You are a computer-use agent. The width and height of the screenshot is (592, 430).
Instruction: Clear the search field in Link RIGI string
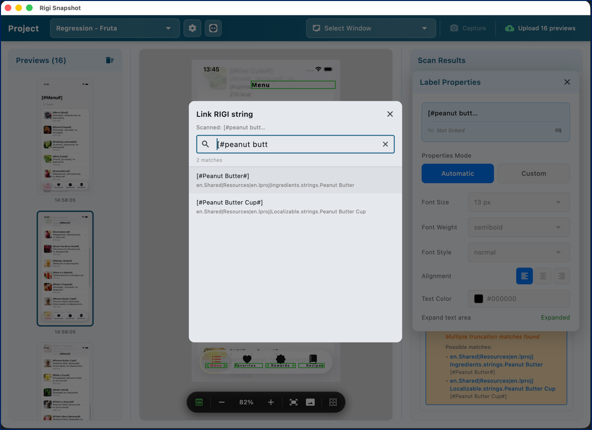tap(385, 144)
